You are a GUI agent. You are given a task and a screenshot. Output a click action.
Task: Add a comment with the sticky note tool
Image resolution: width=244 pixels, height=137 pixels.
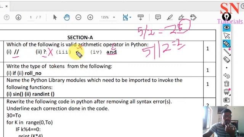click(158, 17)
